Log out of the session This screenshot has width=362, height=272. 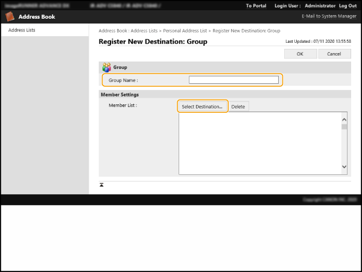click(x=348, y=6)
